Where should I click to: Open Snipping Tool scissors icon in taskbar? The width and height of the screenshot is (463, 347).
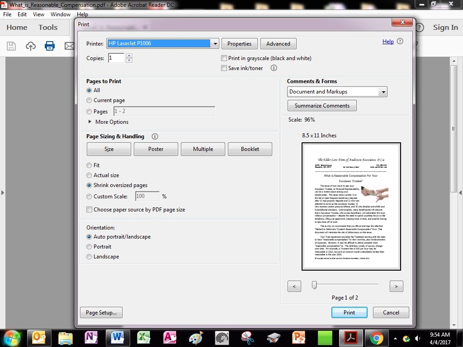coord(248,338)
